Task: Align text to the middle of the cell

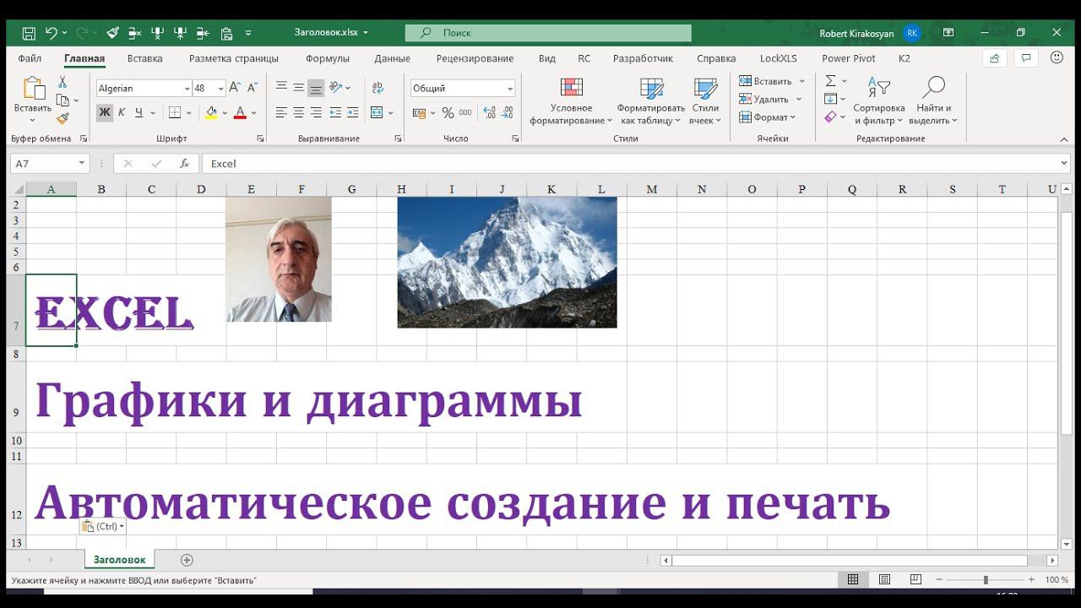Action: tap(298, 87)
